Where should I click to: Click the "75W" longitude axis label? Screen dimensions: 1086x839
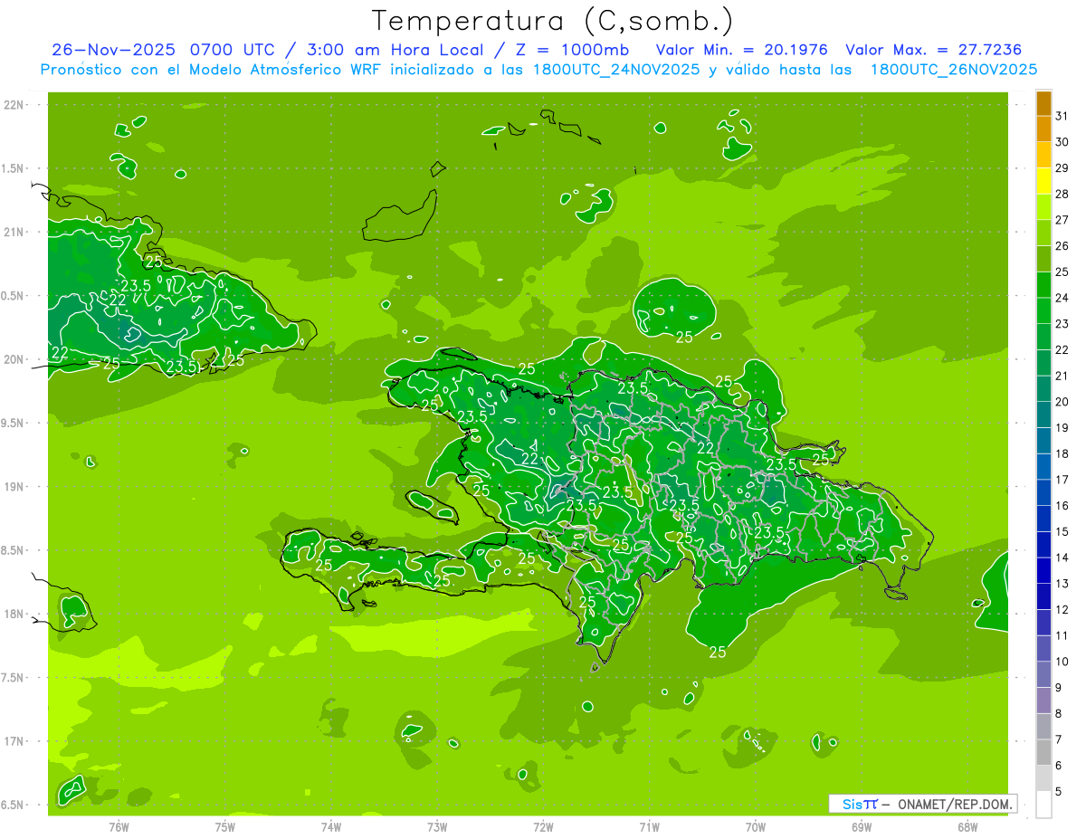pyautogui.click(x=224, y=826)
